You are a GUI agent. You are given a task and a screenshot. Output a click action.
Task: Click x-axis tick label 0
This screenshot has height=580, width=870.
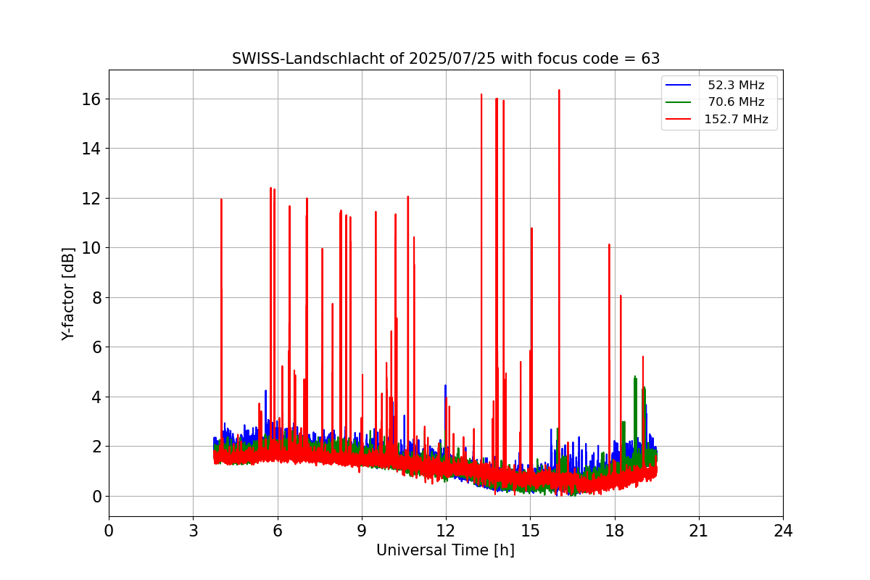point(109,531)
